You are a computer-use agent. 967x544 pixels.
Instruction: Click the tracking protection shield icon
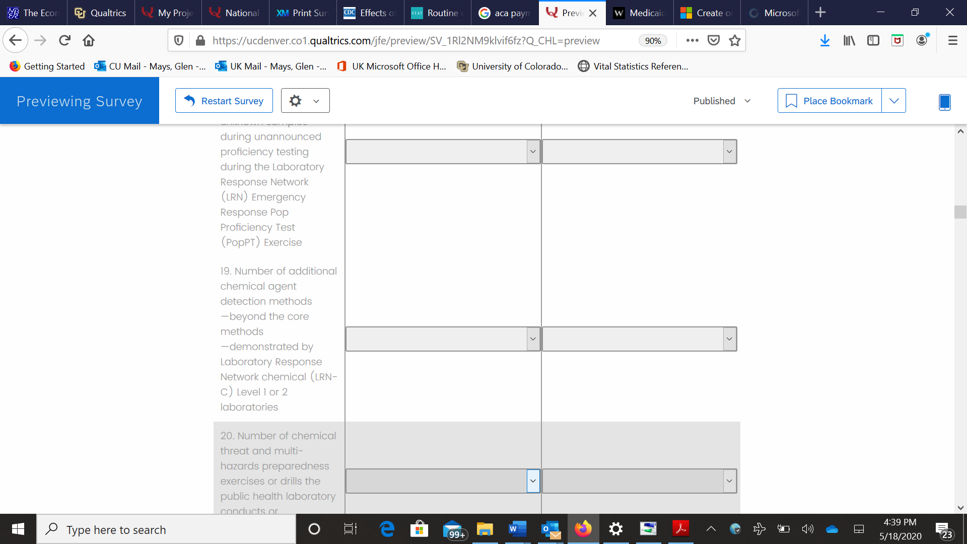(179, 40)
